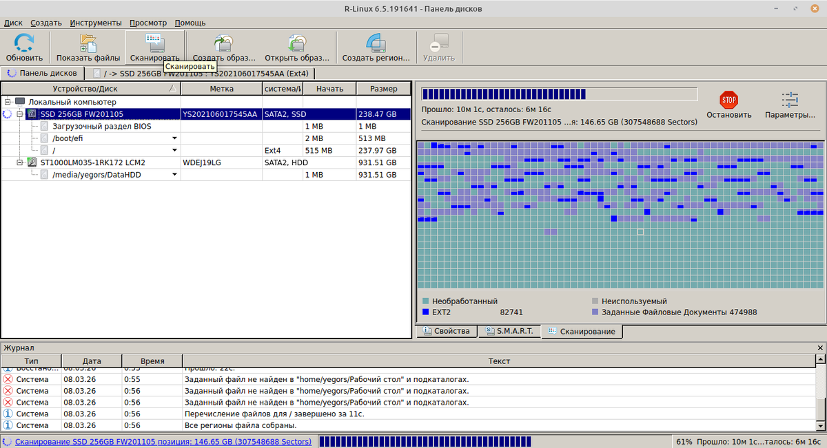Screen dimensions: 827x448
Task: Click the status bar scanning position link
Action: [163, 442]
